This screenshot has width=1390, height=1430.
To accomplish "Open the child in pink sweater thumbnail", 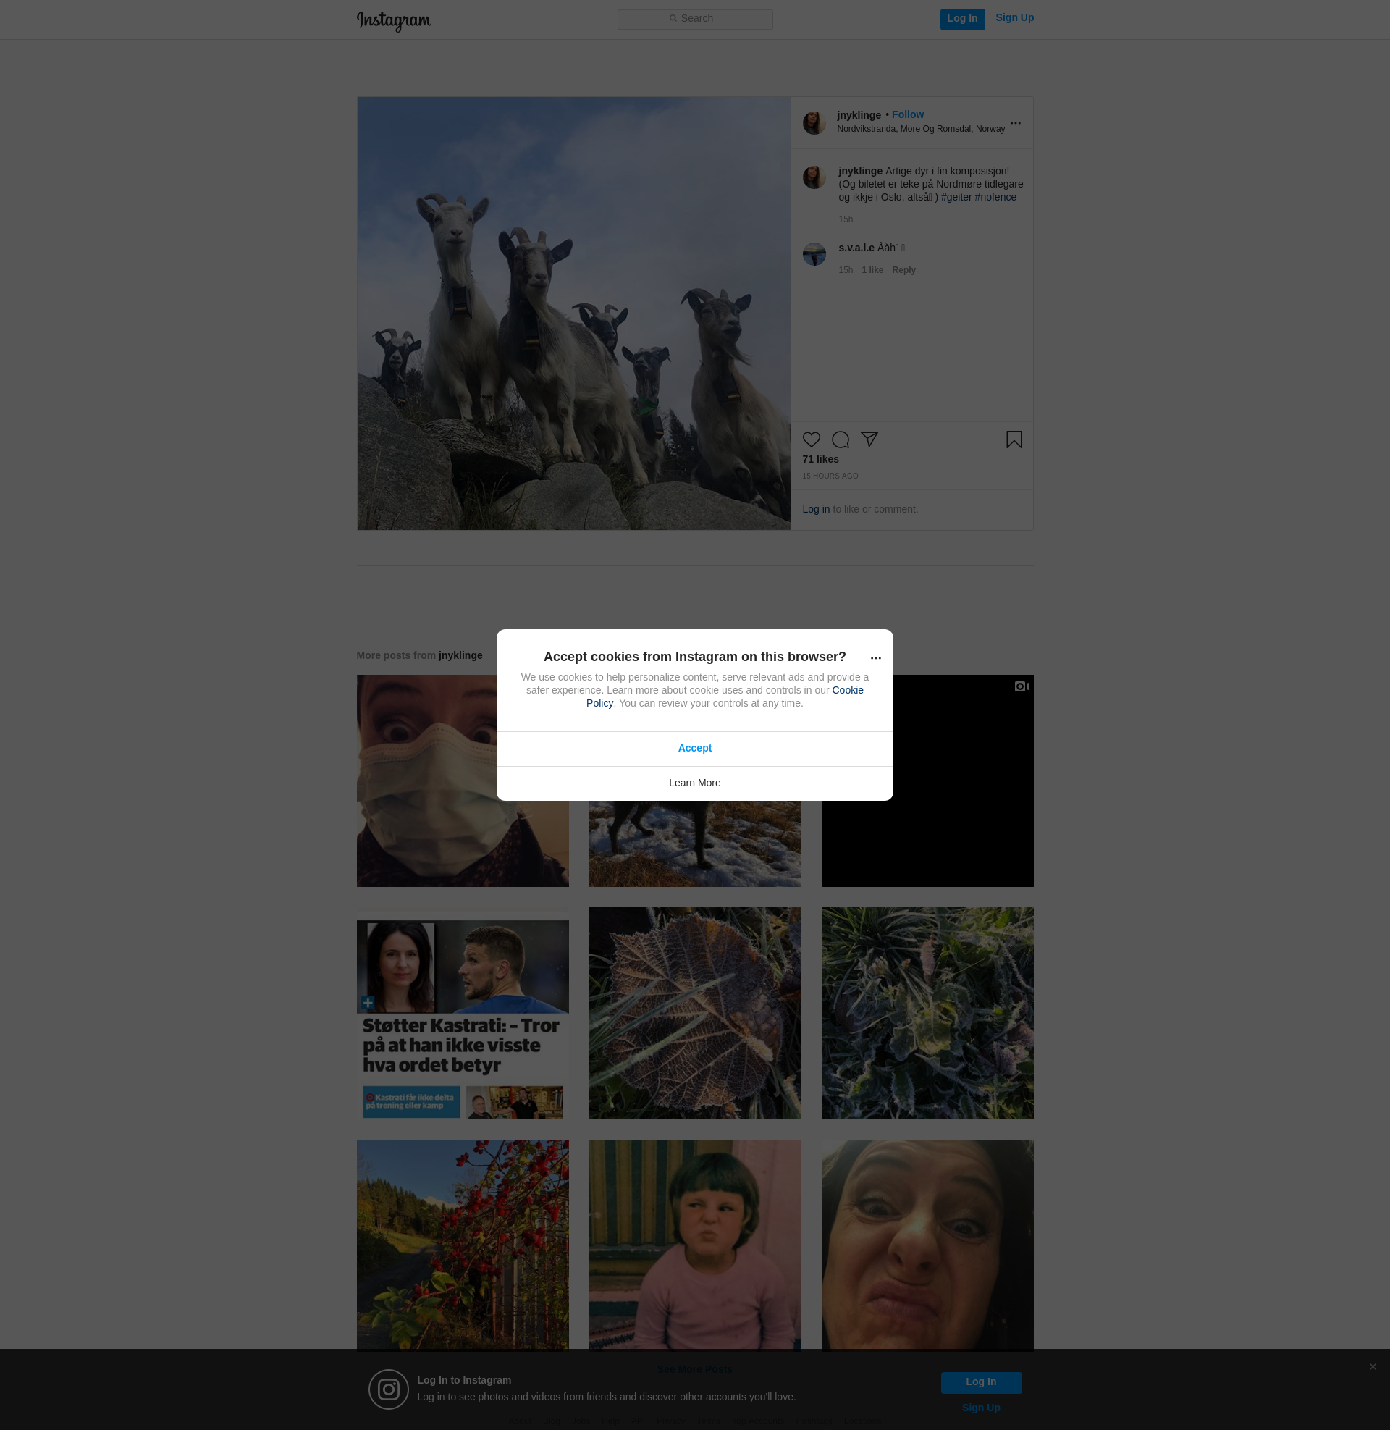I will (x=694, y=1245).
